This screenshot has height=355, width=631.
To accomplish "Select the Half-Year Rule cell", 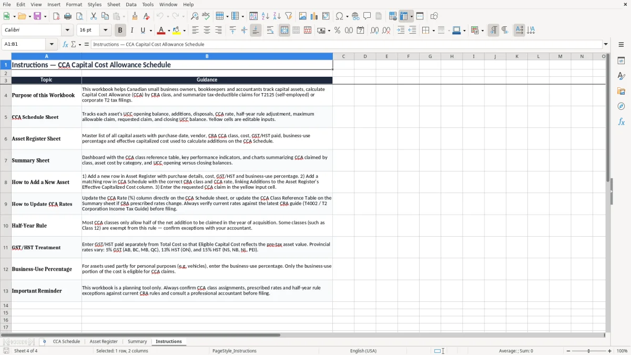I will 46,226.
